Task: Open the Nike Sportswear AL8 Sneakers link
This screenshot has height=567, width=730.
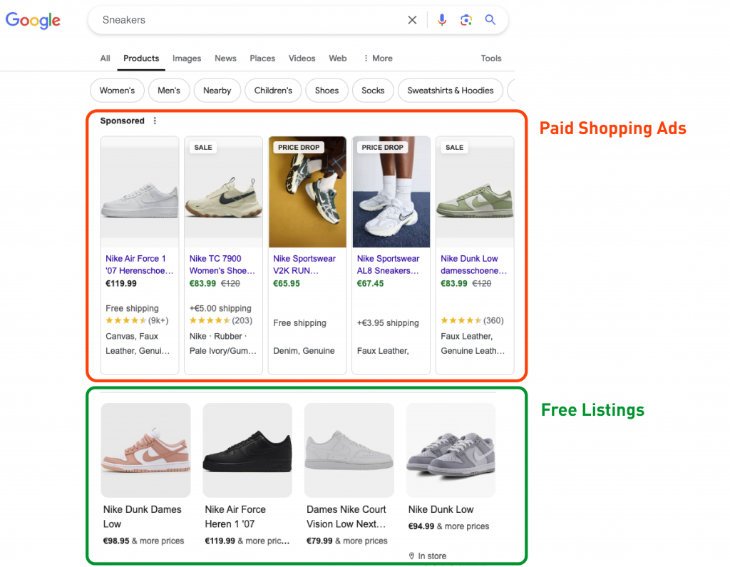Action: tap(389, 265)
